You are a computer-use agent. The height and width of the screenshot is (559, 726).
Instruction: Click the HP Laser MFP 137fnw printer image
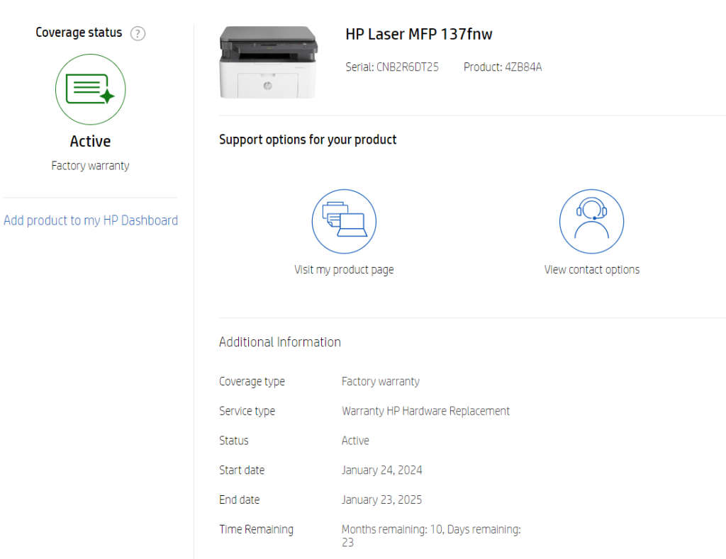coord(268,62)
